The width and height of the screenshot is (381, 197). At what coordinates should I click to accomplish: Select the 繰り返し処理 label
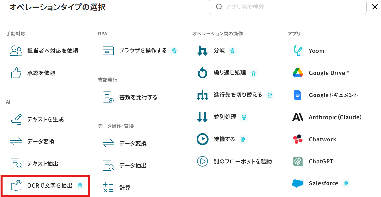click(x=230, y=73)
